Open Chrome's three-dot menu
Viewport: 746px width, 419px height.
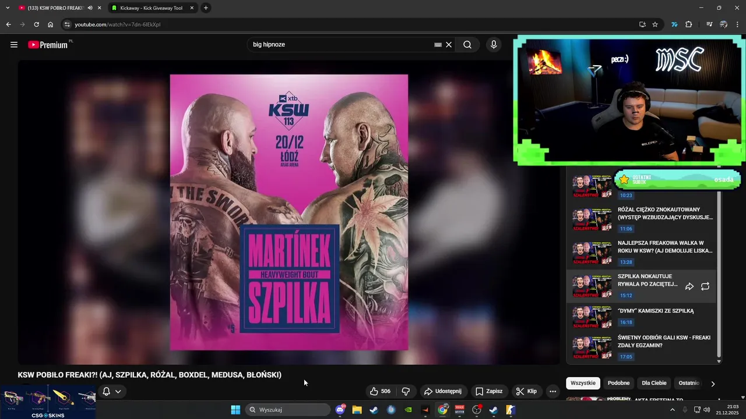[738, 24]
